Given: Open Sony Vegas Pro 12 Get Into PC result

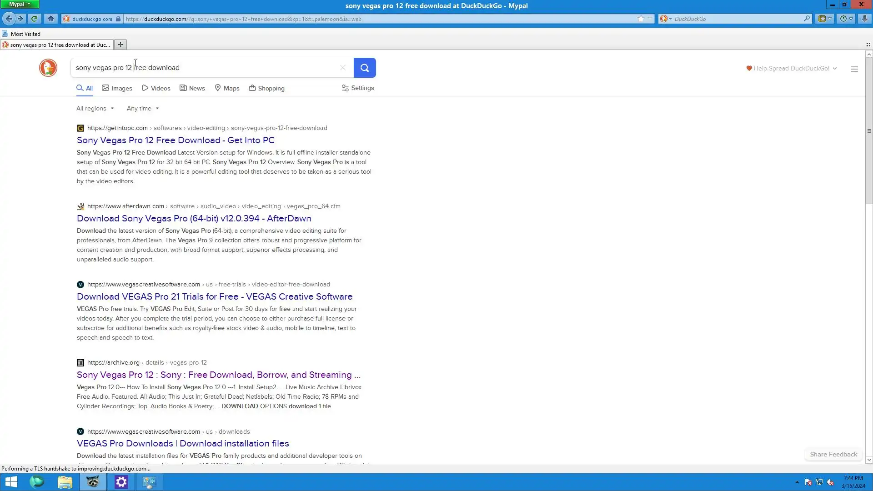Looking at the screenshot, I should 176,140.
